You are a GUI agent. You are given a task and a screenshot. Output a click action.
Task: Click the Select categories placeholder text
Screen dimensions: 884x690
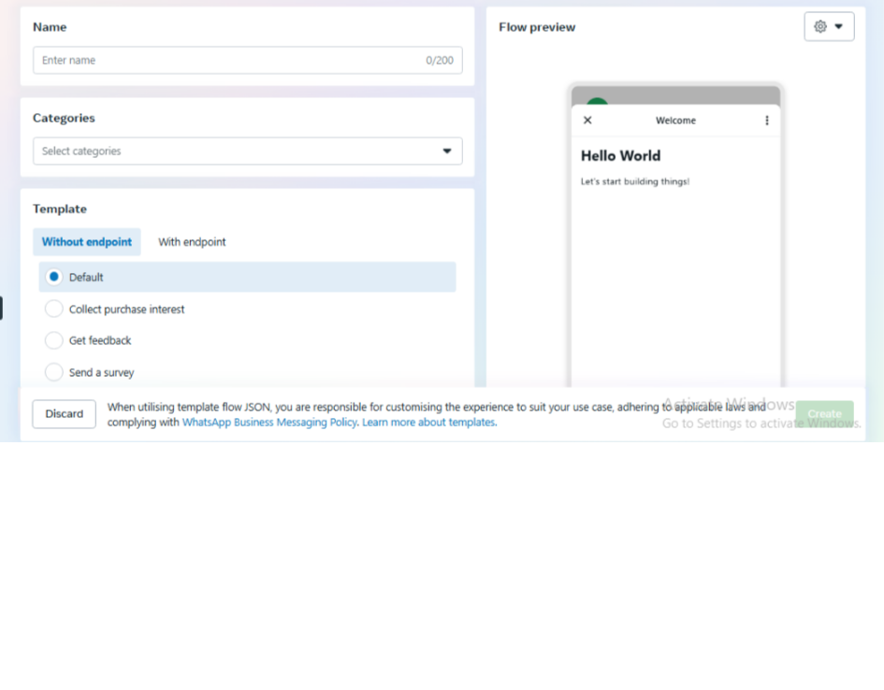pos(82,151)
